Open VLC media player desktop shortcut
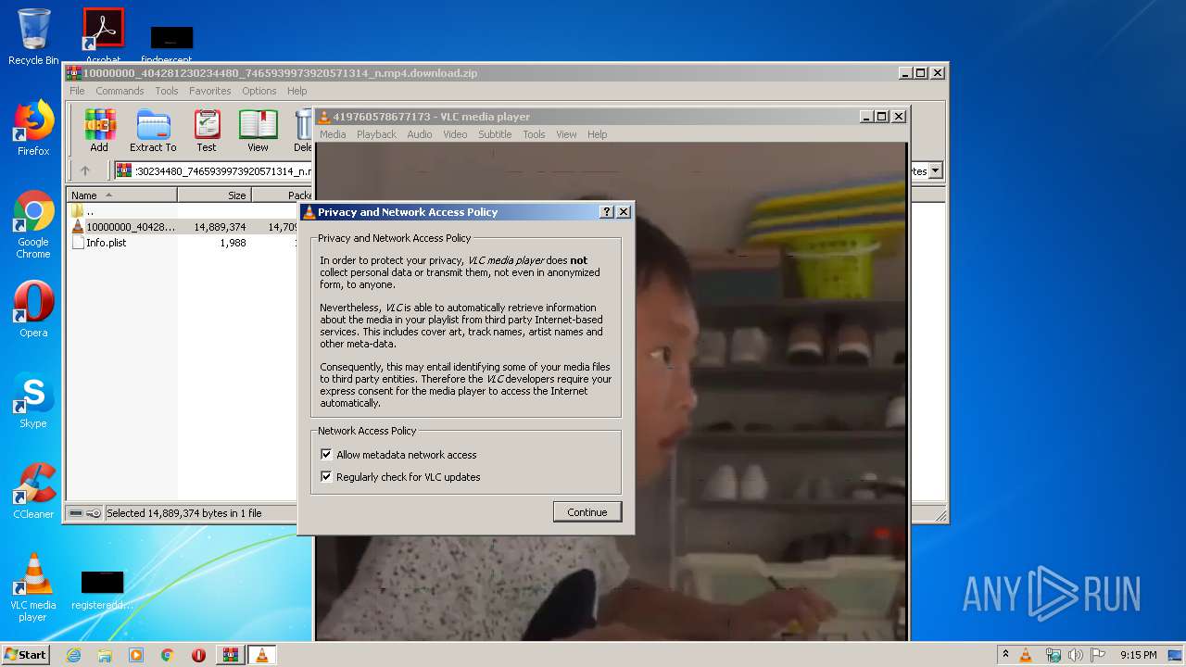Image resolution: width=1186 pixels, height=667 pixels. coord(33,587)
